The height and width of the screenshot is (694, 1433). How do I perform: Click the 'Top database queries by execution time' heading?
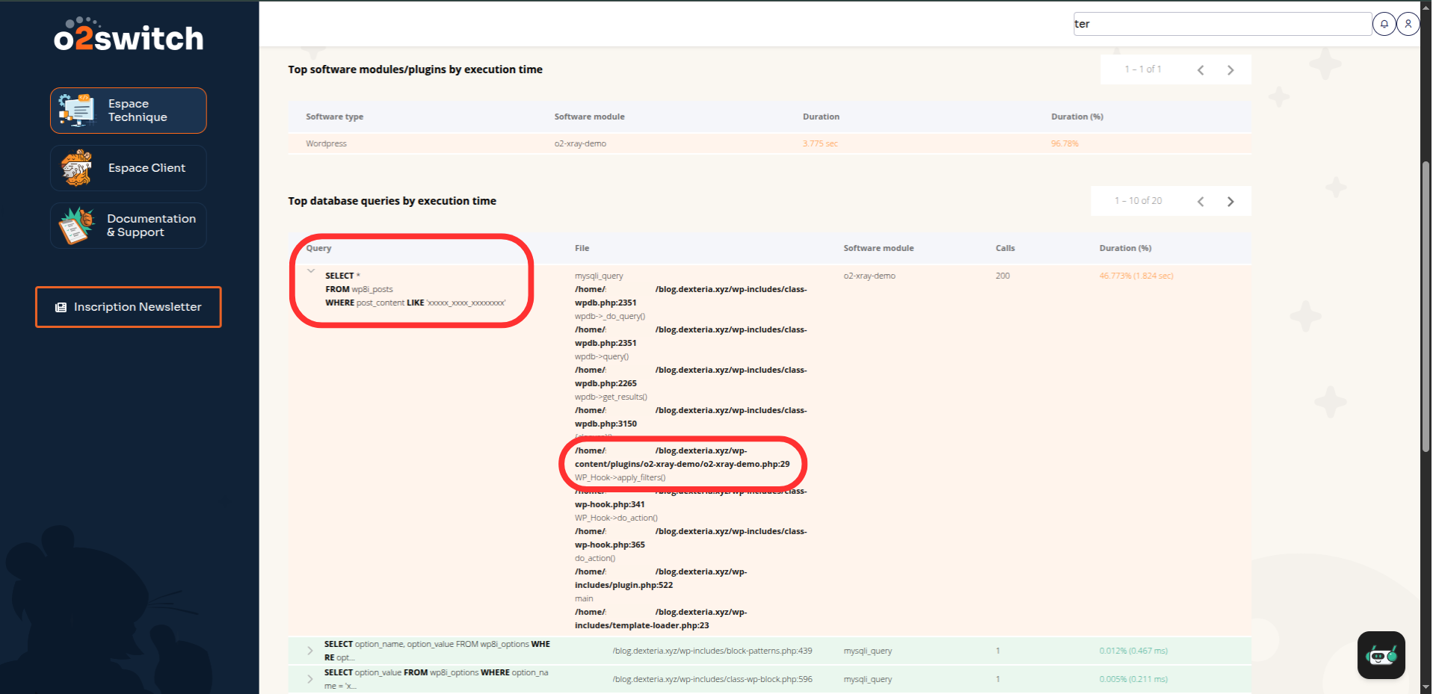[x=392, y=201]
